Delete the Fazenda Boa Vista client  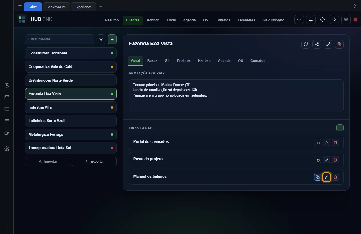339,44
